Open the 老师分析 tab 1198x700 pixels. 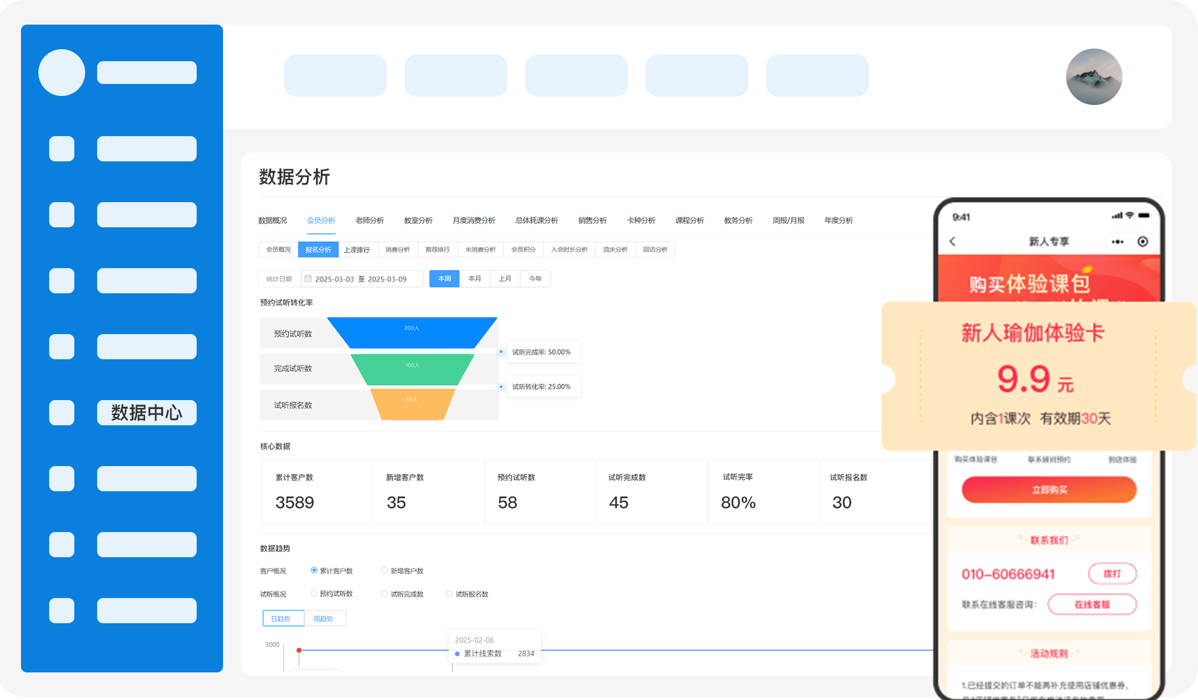click(x=369, y=221)
